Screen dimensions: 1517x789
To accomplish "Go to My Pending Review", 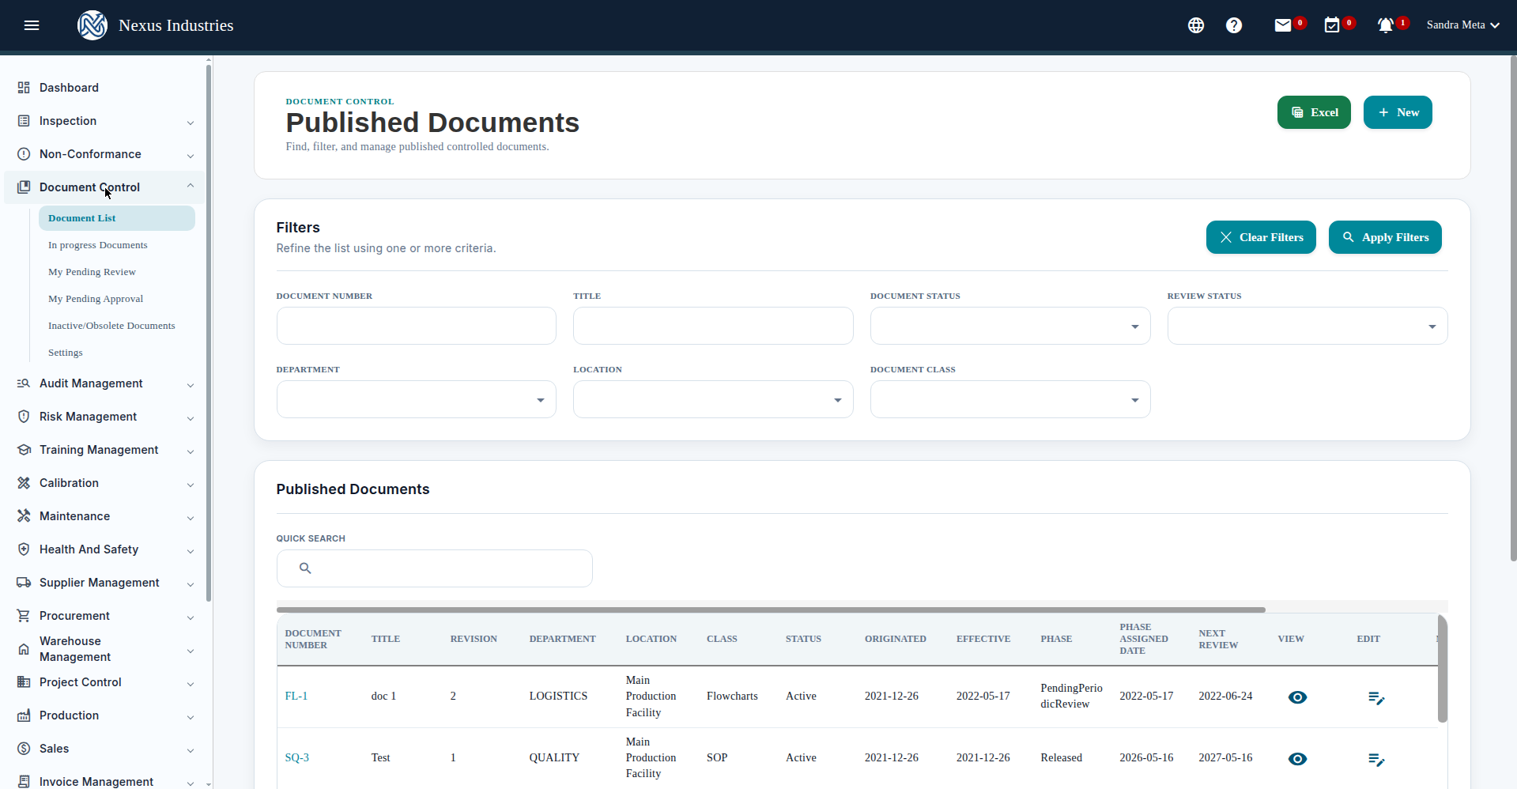I will [x=92, y=272].
